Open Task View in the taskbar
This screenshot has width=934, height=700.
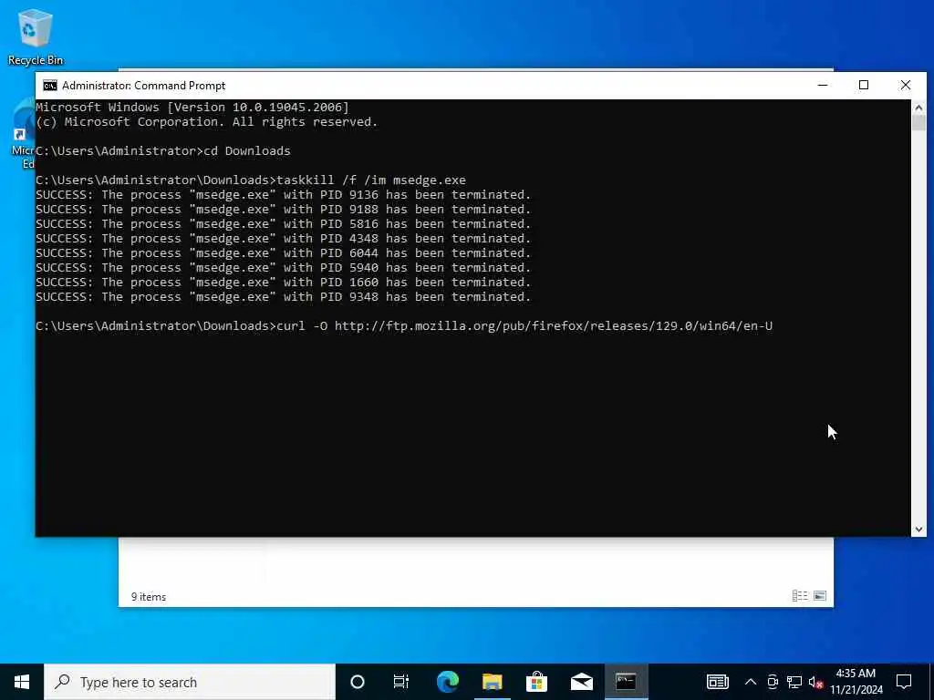(x=401, y=682)
